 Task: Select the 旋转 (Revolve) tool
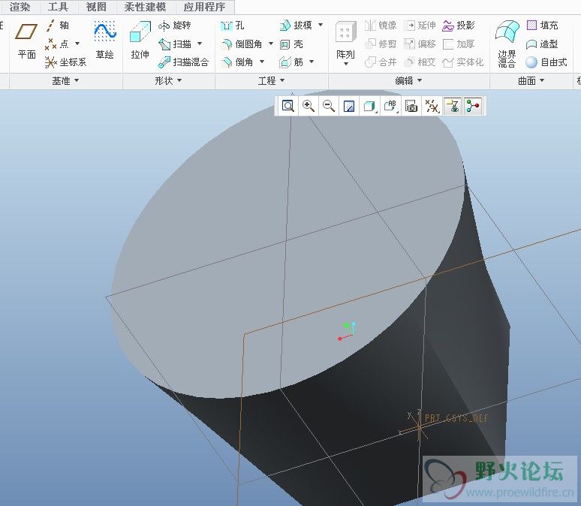174,26
